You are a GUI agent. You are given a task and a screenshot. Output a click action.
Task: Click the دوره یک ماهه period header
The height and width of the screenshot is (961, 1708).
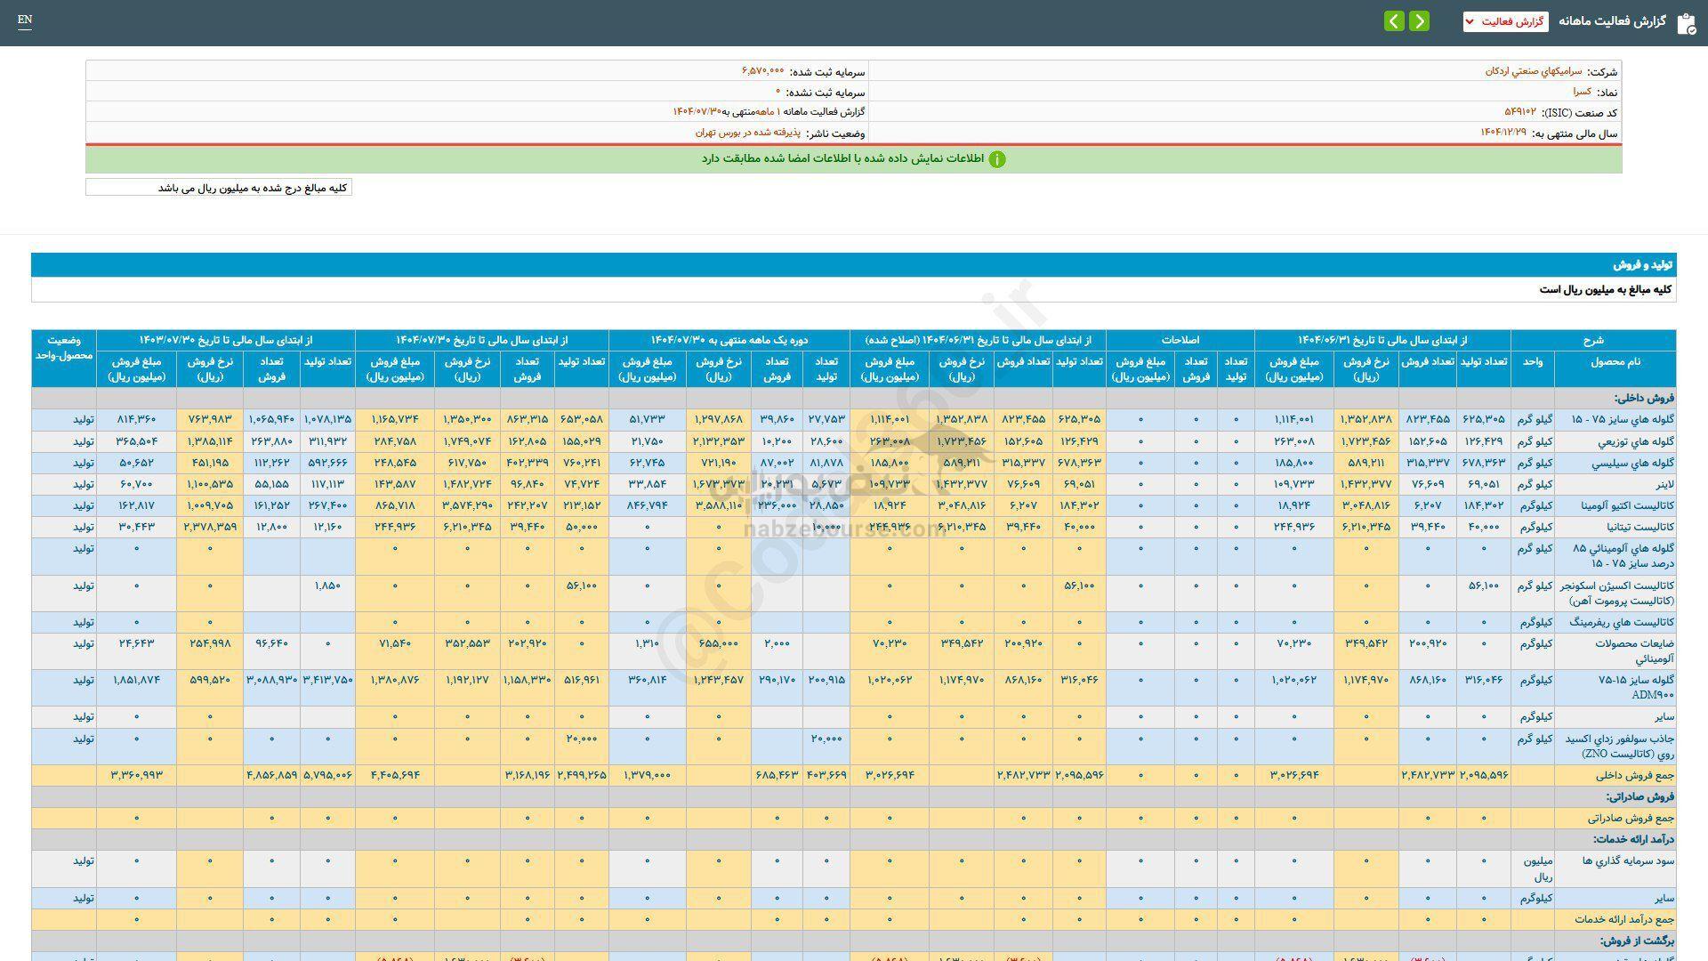[x=729, y=340]
